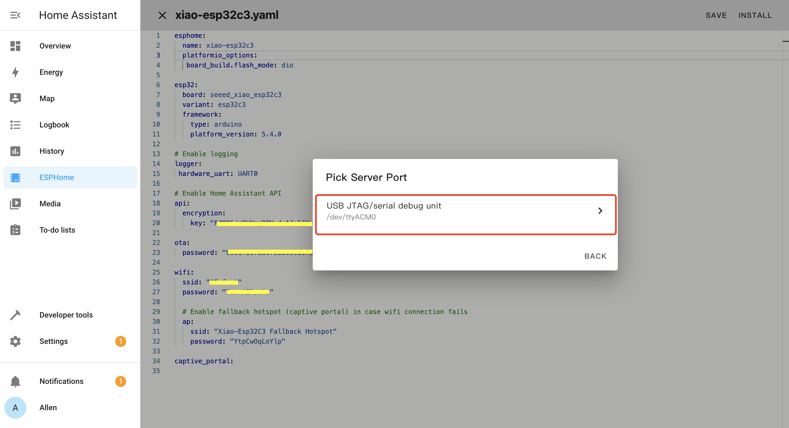
Task: Click the 'Pick Server Port' dialog heading
Action: pyautogui.click(x=366, y=178)
